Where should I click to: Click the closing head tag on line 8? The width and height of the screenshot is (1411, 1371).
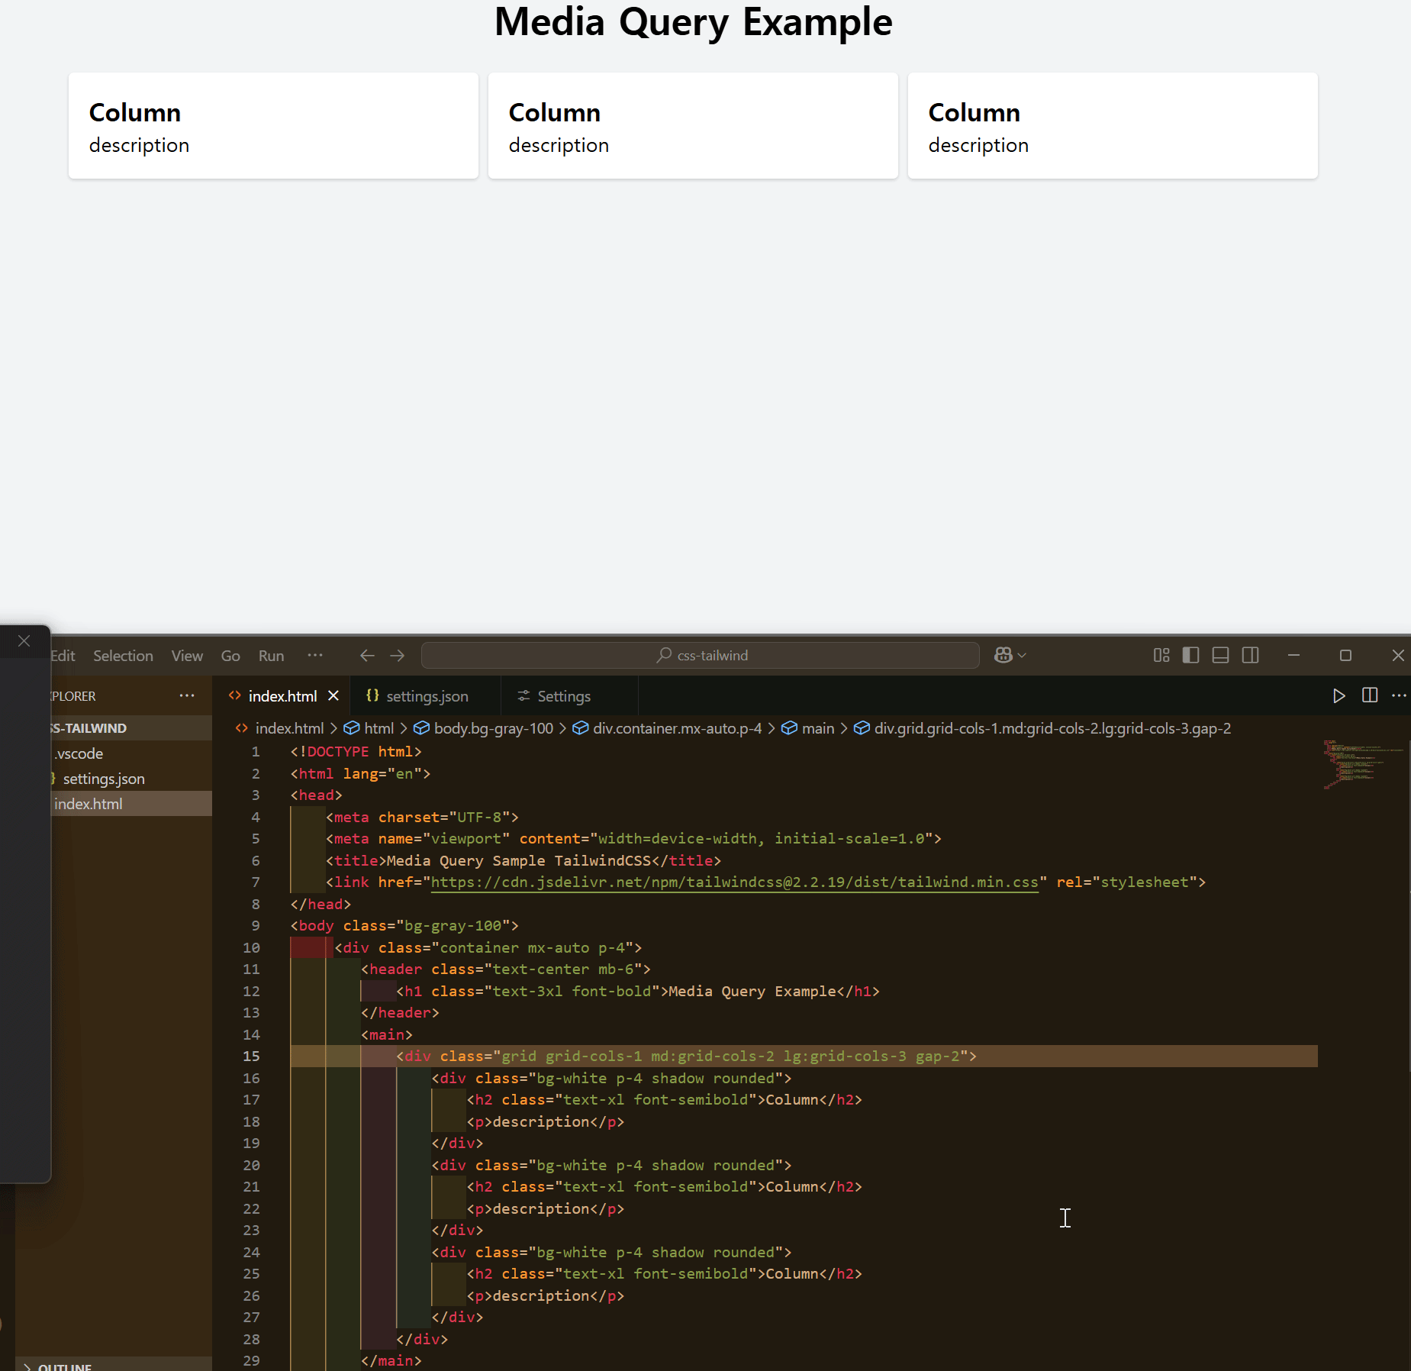[321, 905]
